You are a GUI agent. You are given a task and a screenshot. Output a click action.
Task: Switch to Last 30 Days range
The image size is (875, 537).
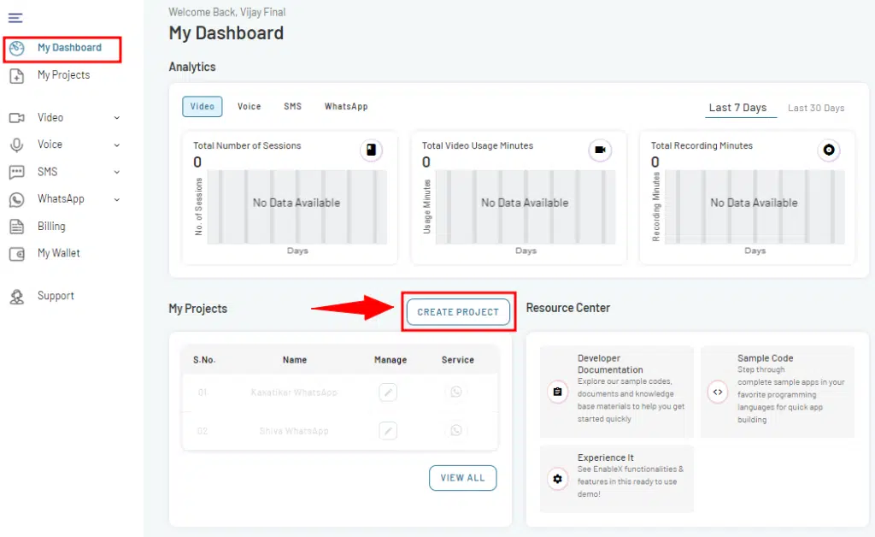(816, 108)
